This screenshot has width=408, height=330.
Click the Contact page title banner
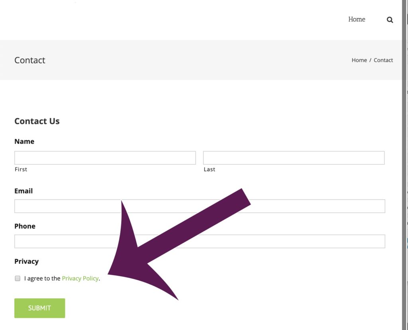click(29, 60)
